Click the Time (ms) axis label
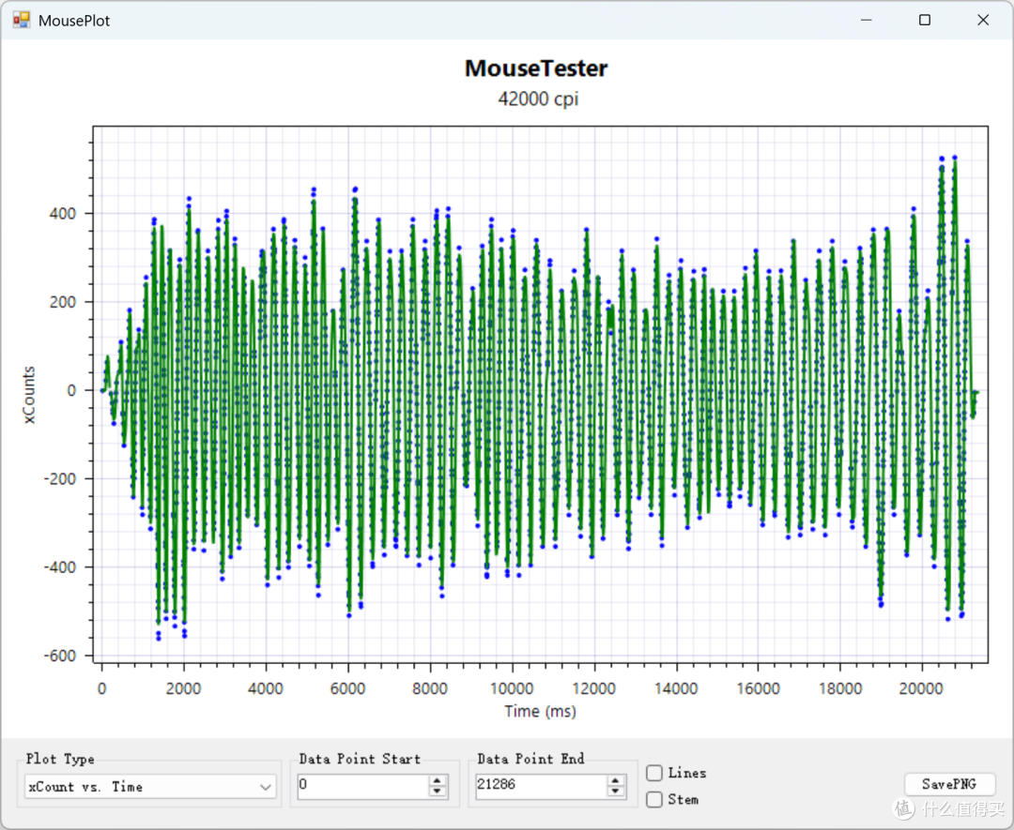Image resolution: width=1014 pixels, height=830 pixels. click(540, 711)
